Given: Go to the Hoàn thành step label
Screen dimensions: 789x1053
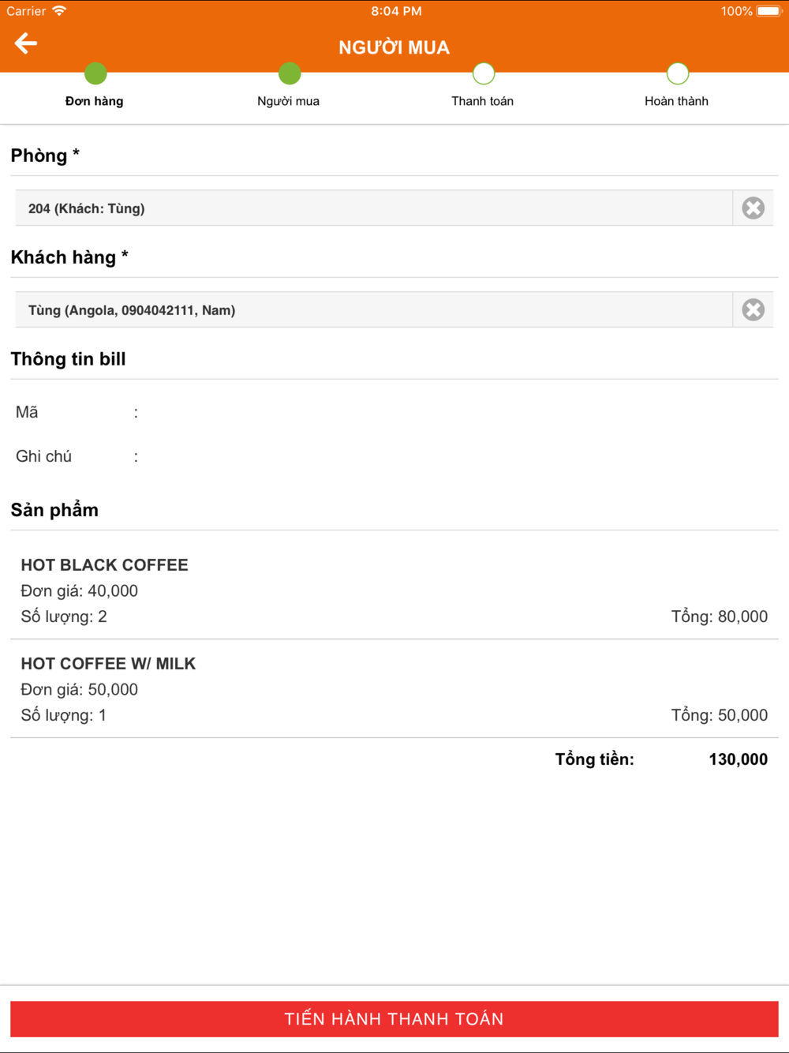Looking at the screenshot, I should [676, 101].
